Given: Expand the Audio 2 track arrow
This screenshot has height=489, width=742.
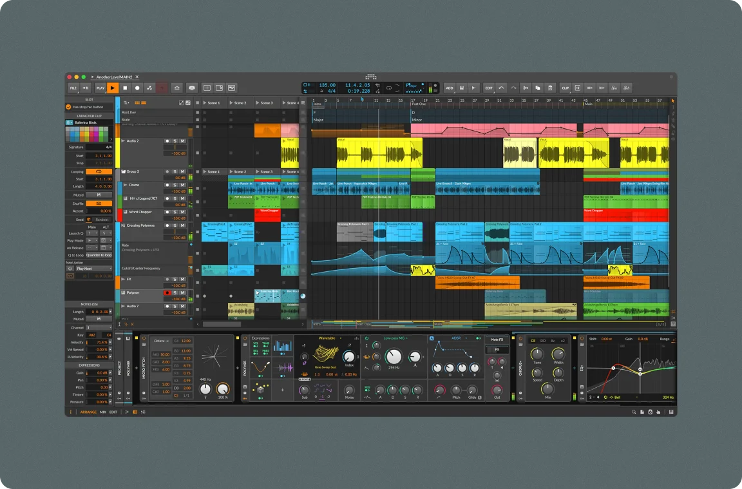Looking at the screenshot, I should (123, 141).
